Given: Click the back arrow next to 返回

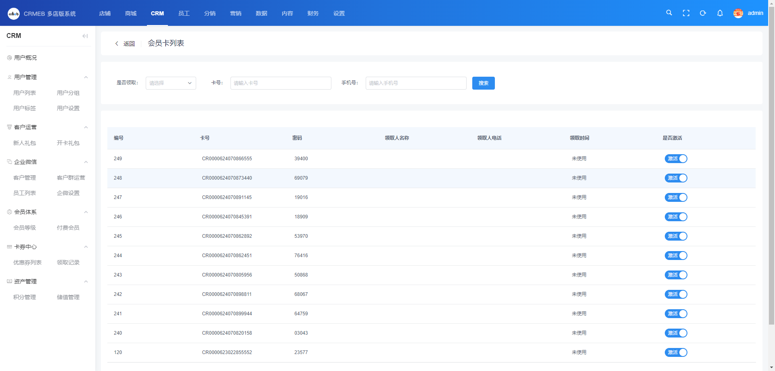Looking at the screenshot, I should [x=117, y=44].
